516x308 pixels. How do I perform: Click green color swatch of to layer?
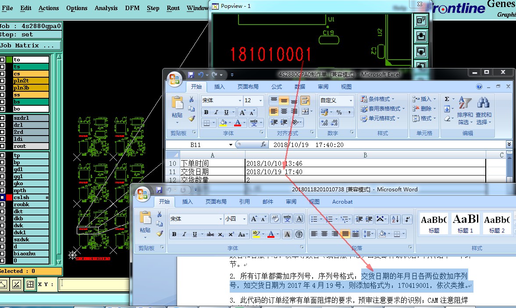click(9, 60)
